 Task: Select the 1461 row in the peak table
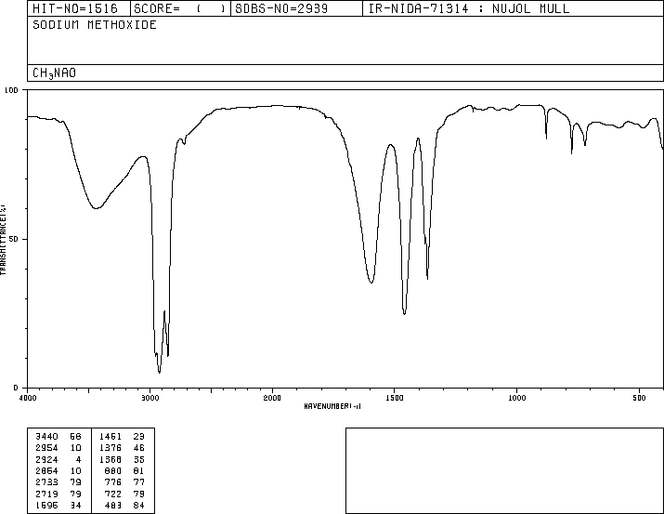pyautogui.click(x=123, y=437)
